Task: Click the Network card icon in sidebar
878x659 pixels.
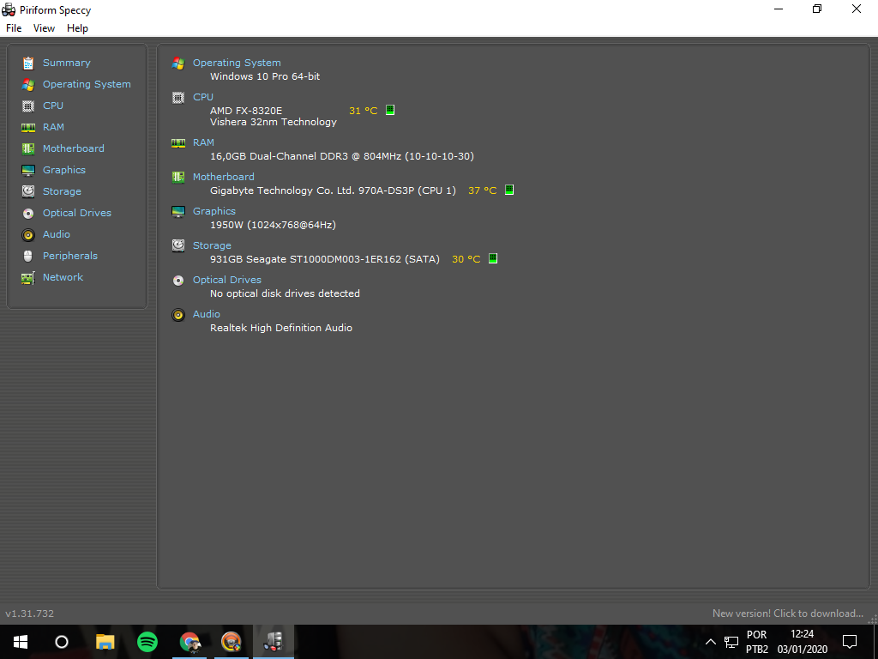Action: click(28, 277)
